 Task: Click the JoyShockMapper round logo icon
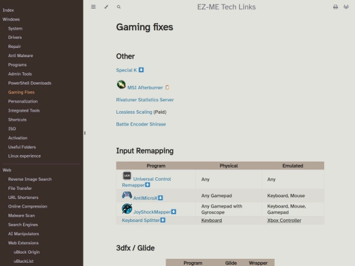pyautogui.click(x=127, y=209)
